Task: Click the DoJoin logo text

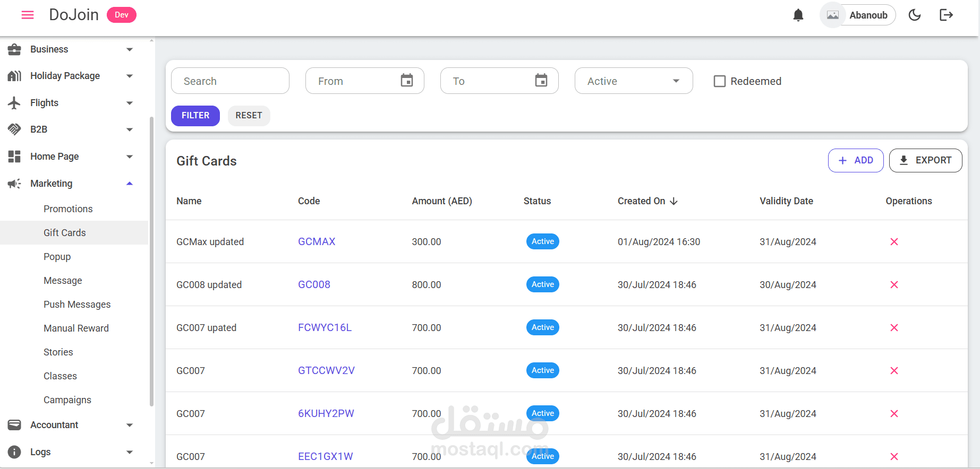Action: pyautogui.click(x=74, y=15)
